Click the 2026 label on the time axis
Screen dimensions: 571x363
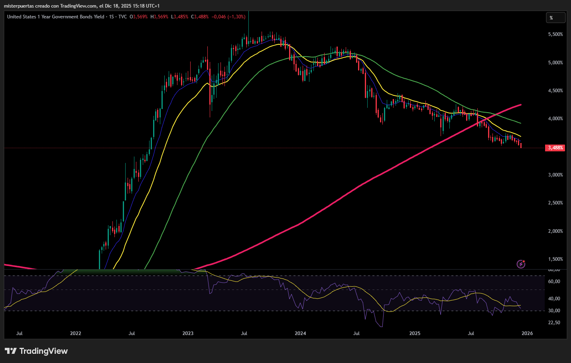click(x=527, y=333)
